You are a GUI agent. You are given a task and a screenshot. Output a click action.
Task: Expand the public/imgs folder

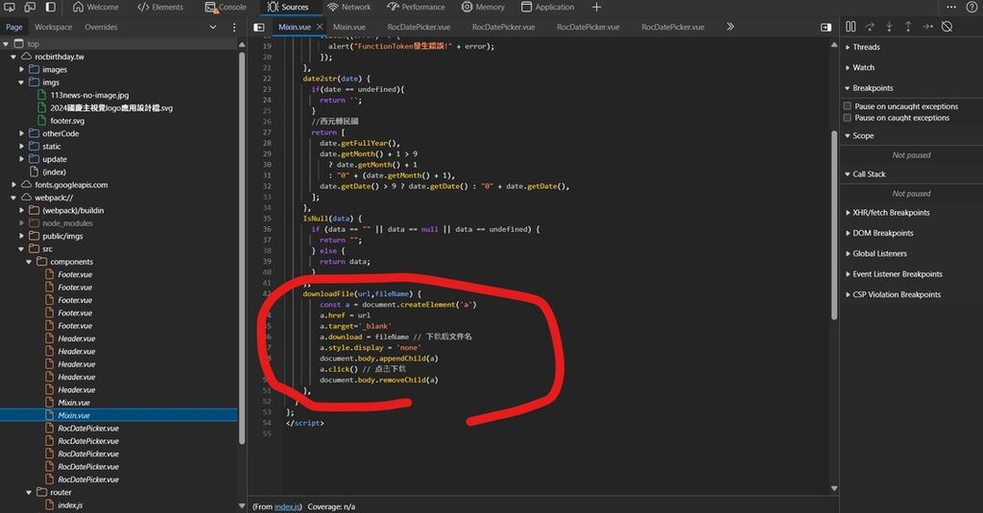pyautogui.click(x=21, y=236)
